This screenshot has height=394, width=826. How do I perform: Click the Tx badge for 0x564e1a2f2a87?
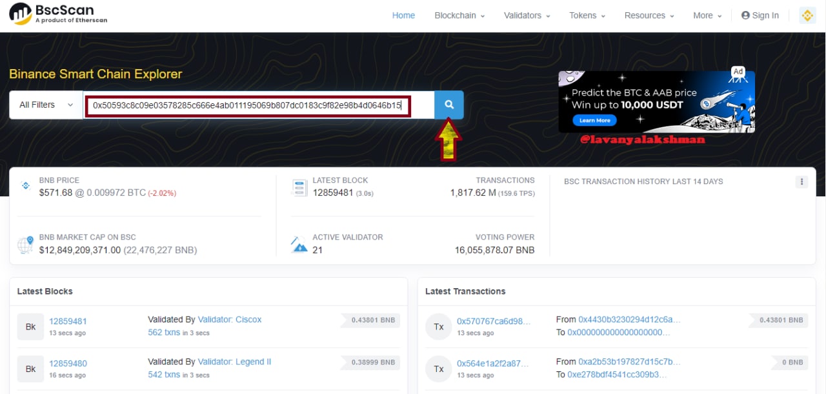point(439,369)
